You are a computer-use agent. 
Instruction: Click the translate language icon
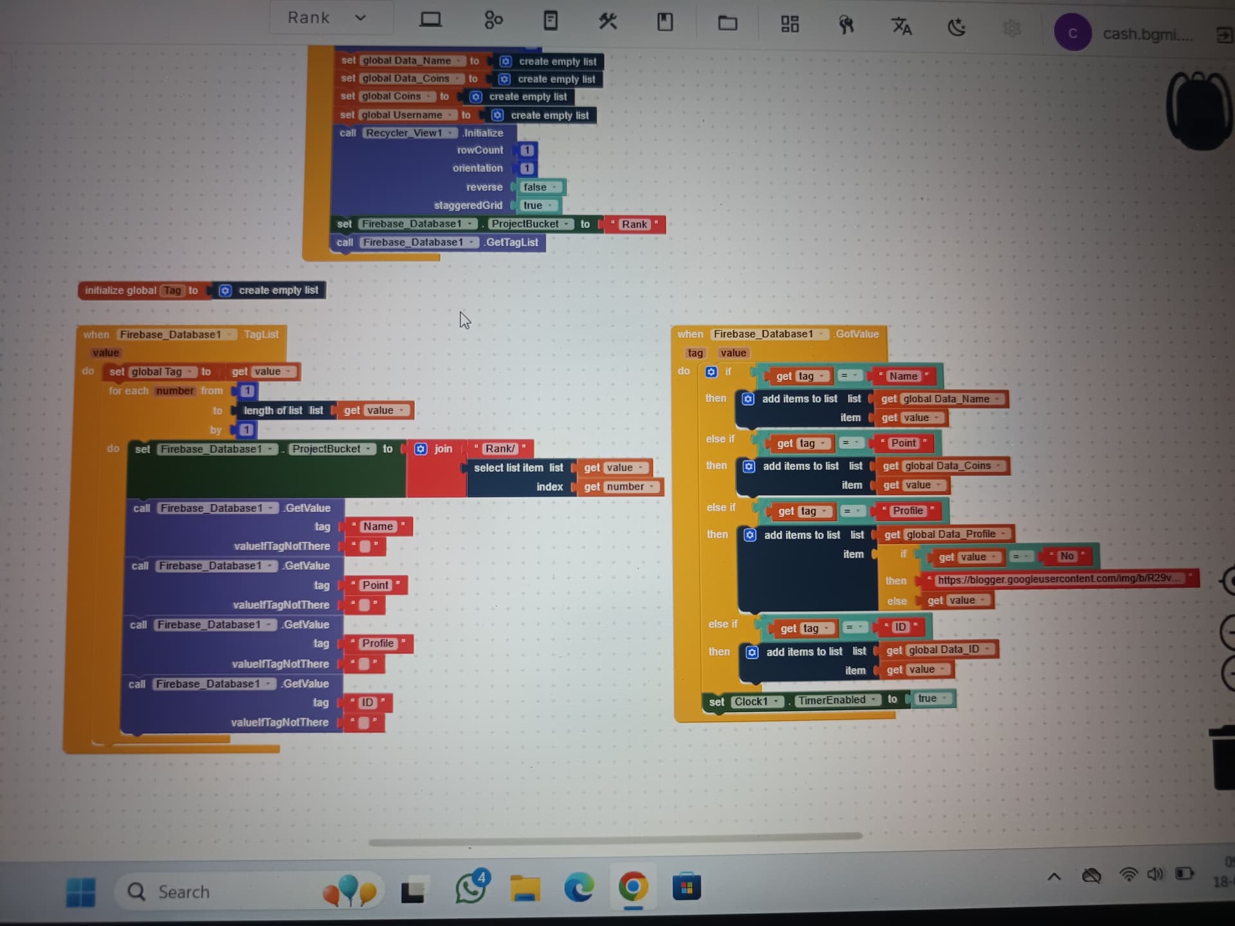click(901, 26)
